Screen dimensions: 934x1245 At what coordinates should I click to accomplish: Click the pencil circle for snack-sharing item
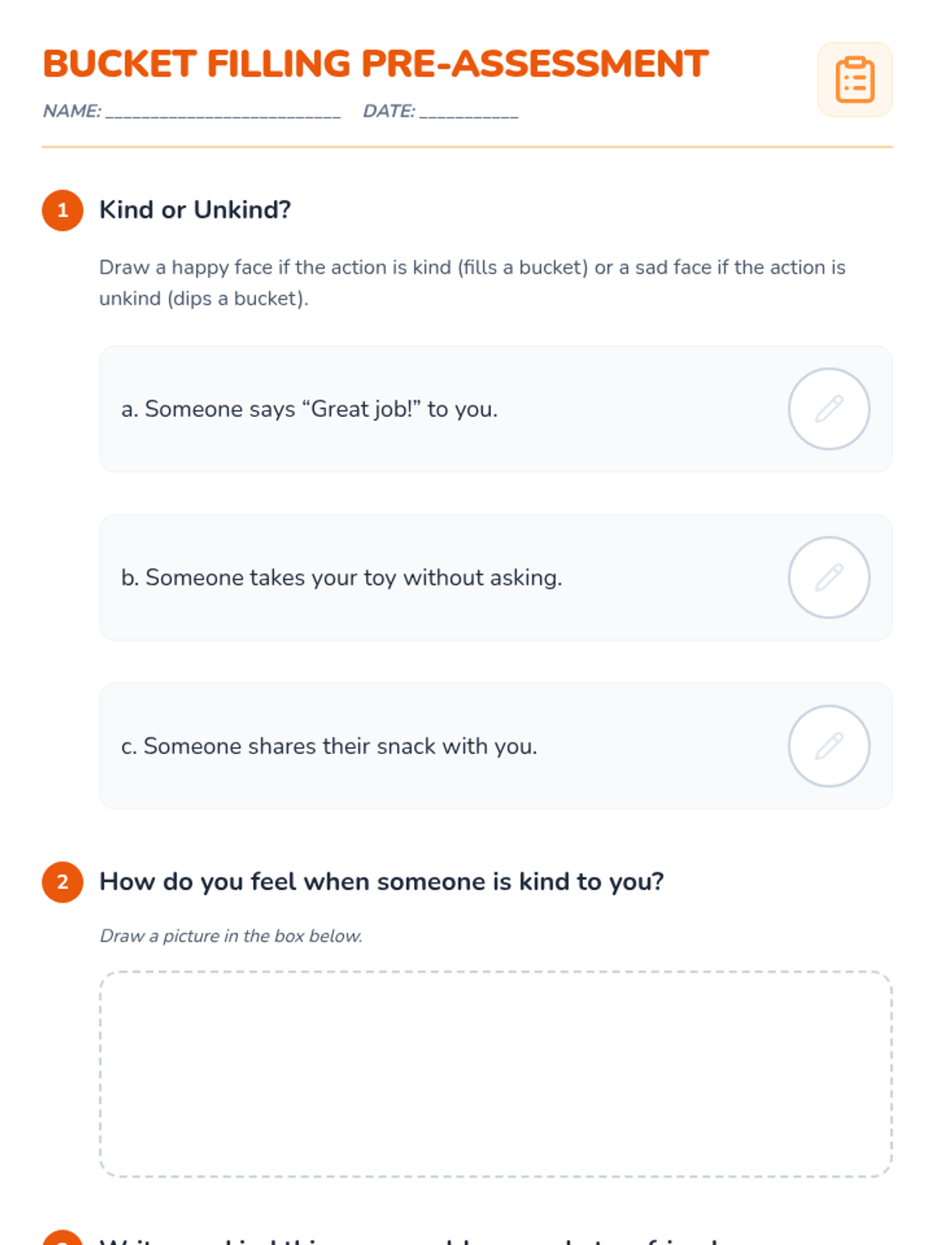click(829, 745)
